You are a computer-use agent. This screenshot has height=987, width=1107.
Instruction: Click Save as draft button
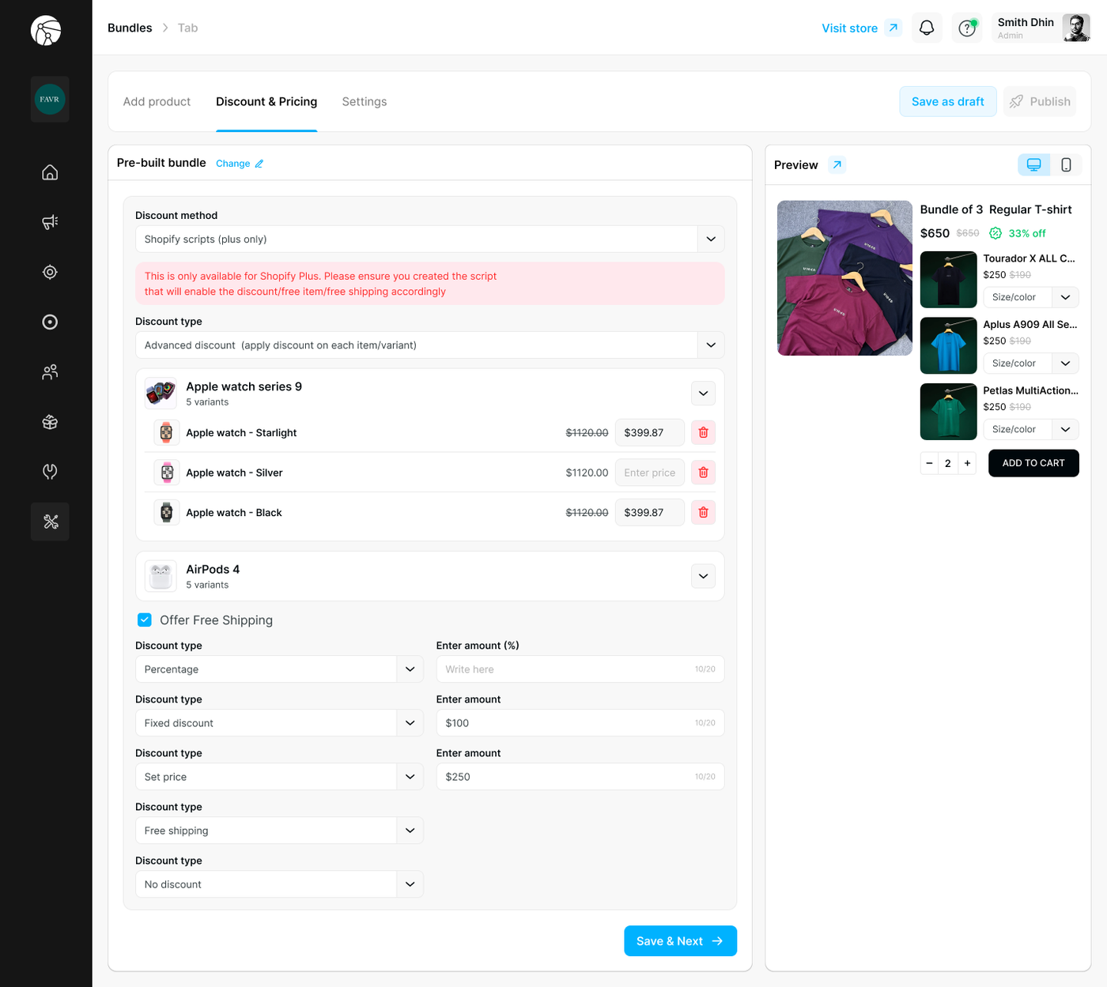point(948,102)
